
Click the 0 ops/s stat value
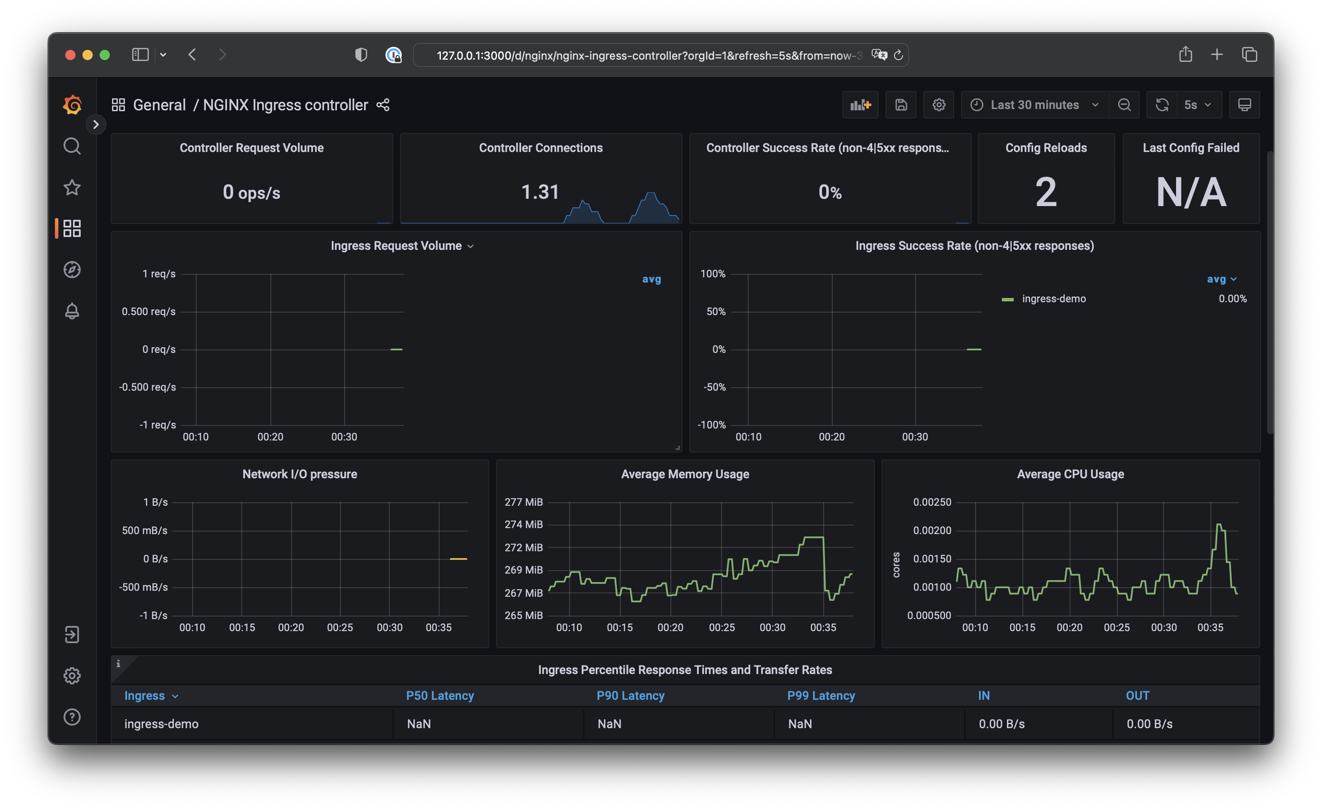pos(252,192)
